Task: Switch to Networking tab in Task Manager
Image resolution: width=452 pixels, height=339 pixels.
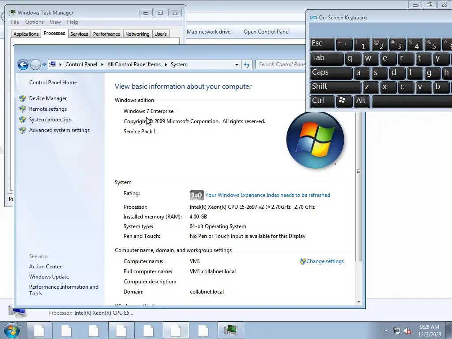Action: (x=137, y=34)
